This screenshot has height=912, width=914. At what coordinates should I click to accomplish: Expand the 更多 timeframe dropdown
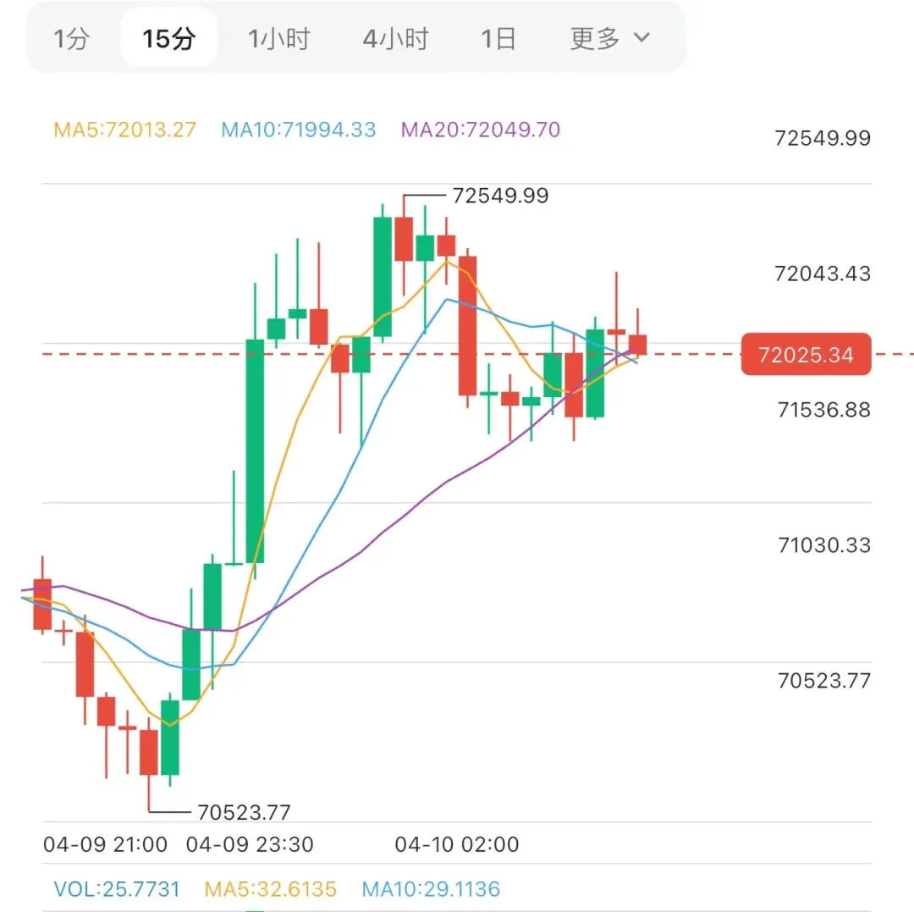pos(609,38)
